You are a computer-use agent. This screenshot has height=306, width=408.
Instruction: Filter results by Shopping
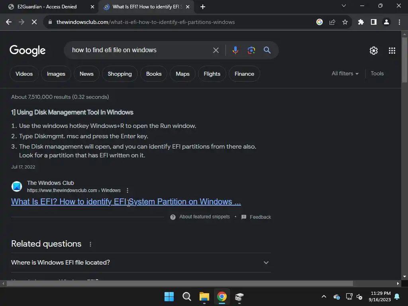pos(120,74)
